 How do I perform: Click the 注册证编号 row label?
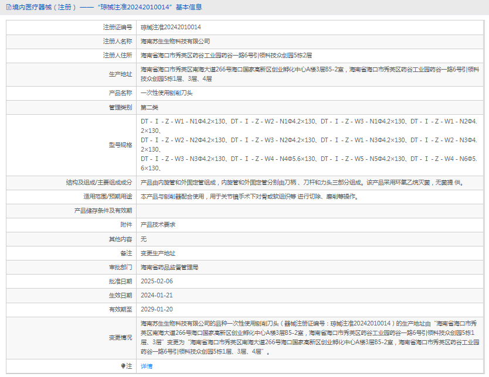click(x=118, y=28)
